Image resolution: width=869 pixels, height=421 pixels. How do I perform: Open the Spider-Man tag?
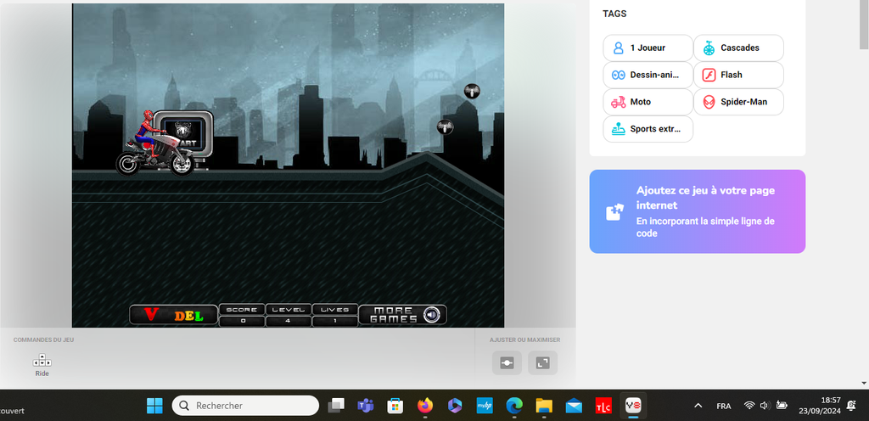tap(738, 102)
